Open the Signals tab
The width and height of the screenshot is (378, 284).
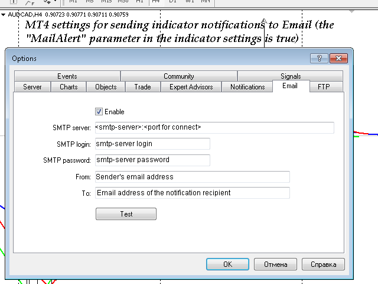pyautogui.click(x=290, y=76)
